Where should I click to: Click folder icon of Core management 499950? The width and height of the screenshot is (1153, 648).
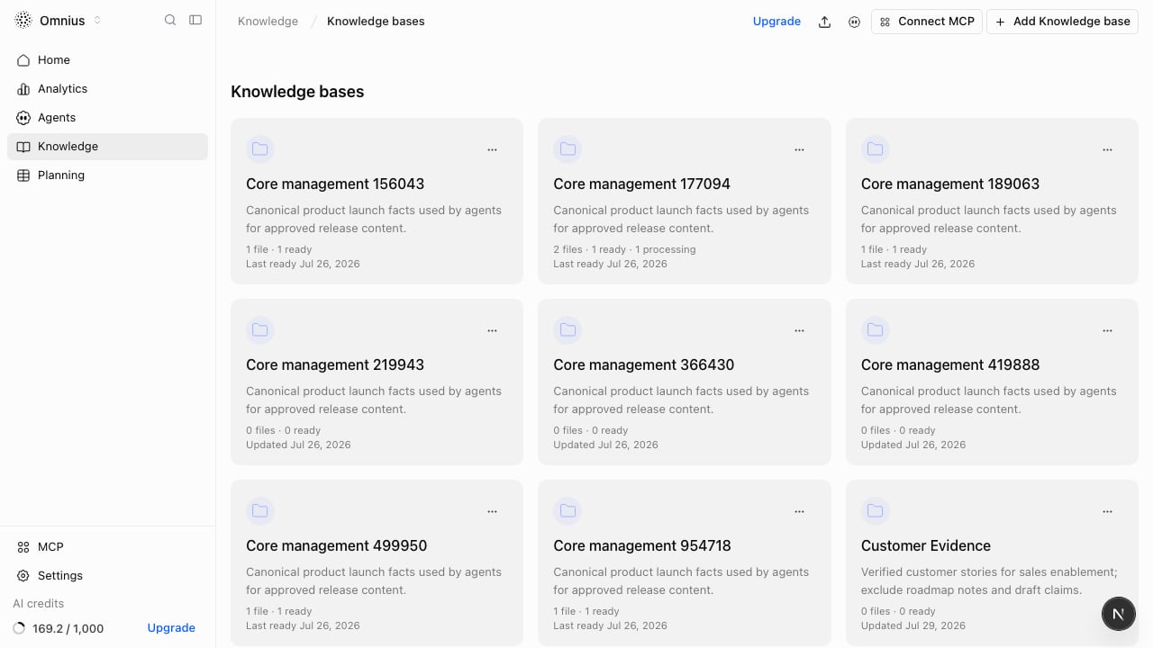click(260, 511)
